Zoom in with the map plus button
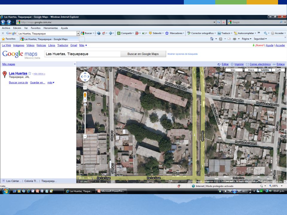 coord(85,100)
